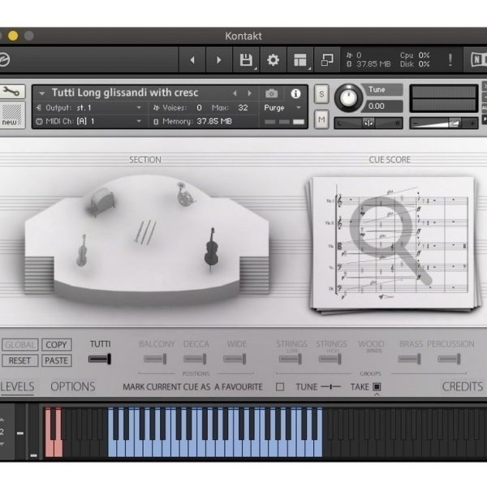Image resolution: width=487 pixels, height=487 pixels.
Task: Switch to the LEVELS tab
Action: point(17,387)
